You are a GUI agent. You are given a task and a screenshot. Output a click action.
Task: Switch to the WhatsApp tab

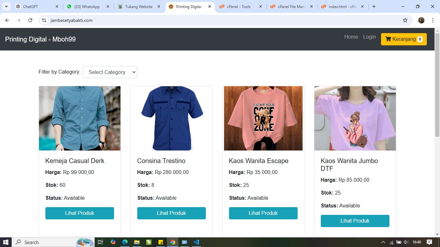click(x=87, y=6)
